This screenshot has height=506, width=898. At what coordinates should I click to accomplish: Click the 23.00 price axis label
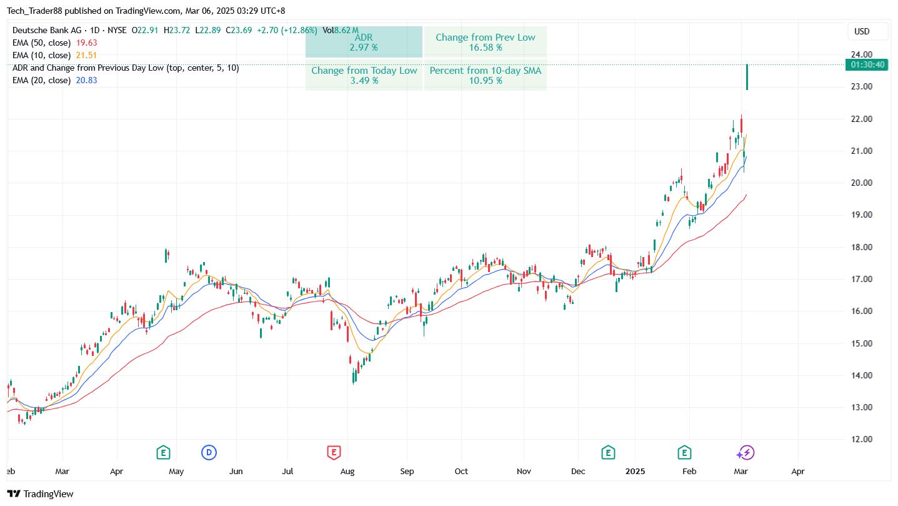[x=861, y=86]
